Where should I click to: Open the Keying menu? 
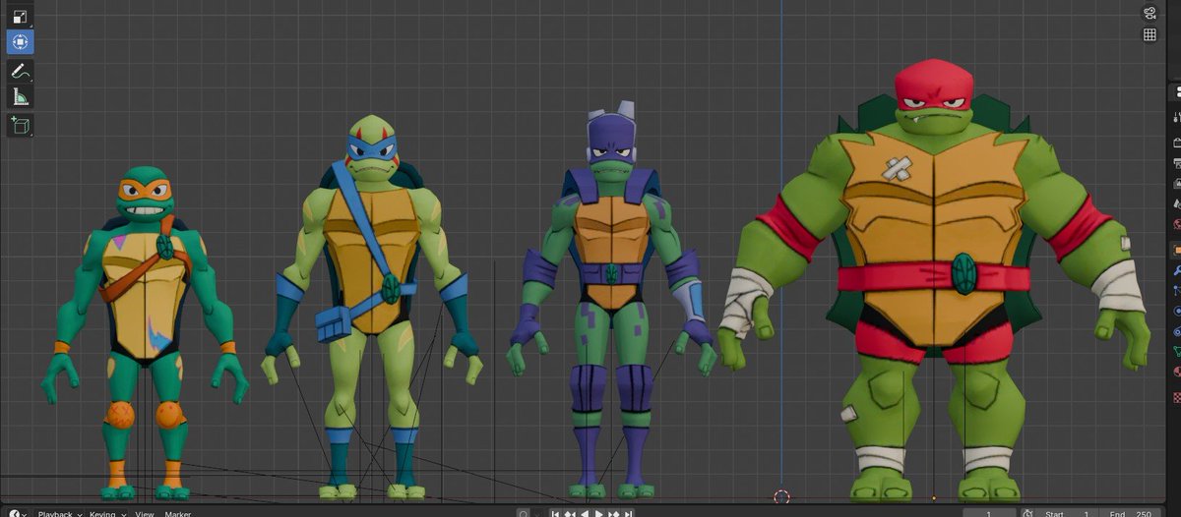106,513
